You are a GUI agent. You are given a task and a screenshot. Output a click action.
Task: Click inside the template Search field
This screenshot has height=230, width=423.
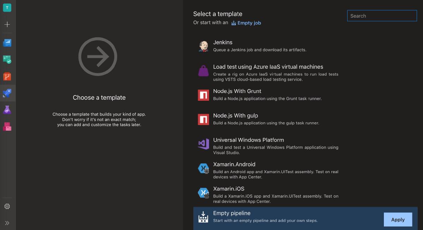[x=382, y=15]
